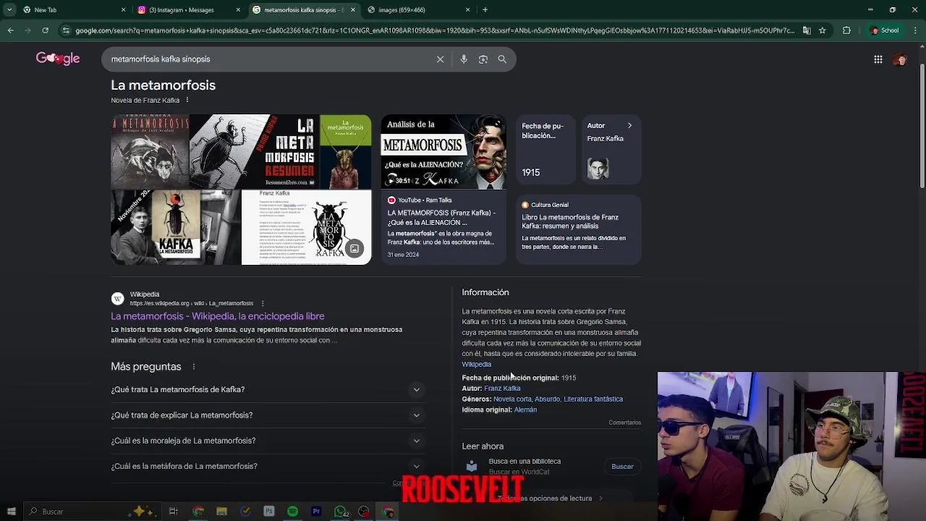Open La metamorfosis Wikipedia result title
Screen dimensions: 926x521
coord(217,316)
